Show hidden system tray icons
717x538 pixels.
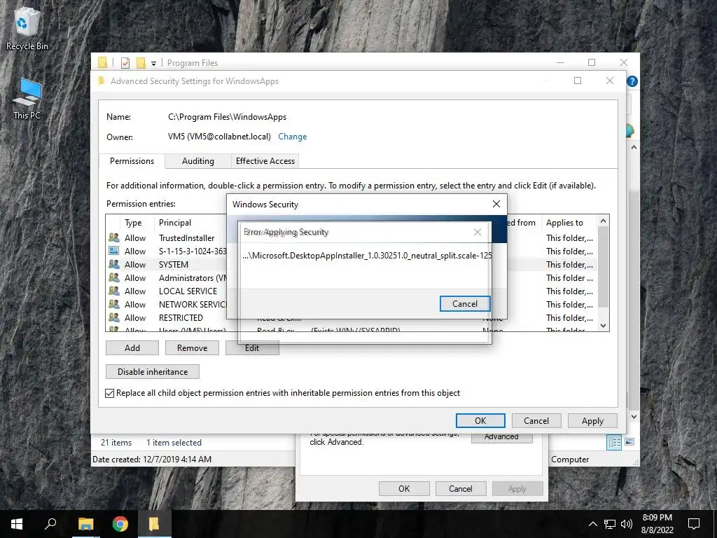(x=592, y=524)
